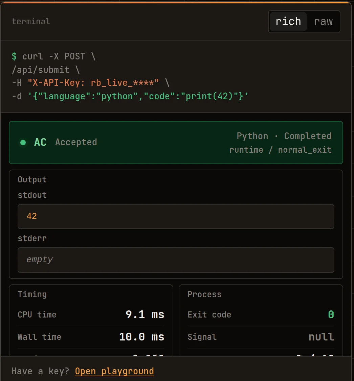The width and height of the screenshot is (354, 381).
Task: Click the curl -X POST command line
Action: [x=54, y=56]
